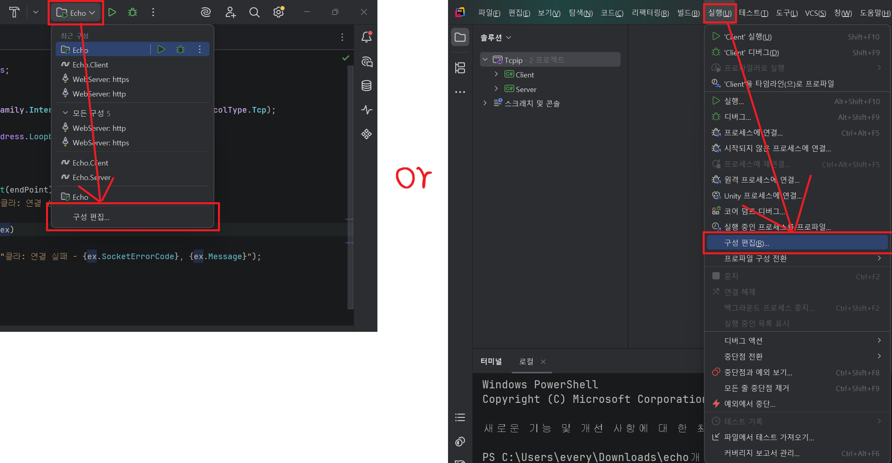Expand the Server project node
Image resolution: width=892 pixels, height=463 pixels.
click(496, 89)
